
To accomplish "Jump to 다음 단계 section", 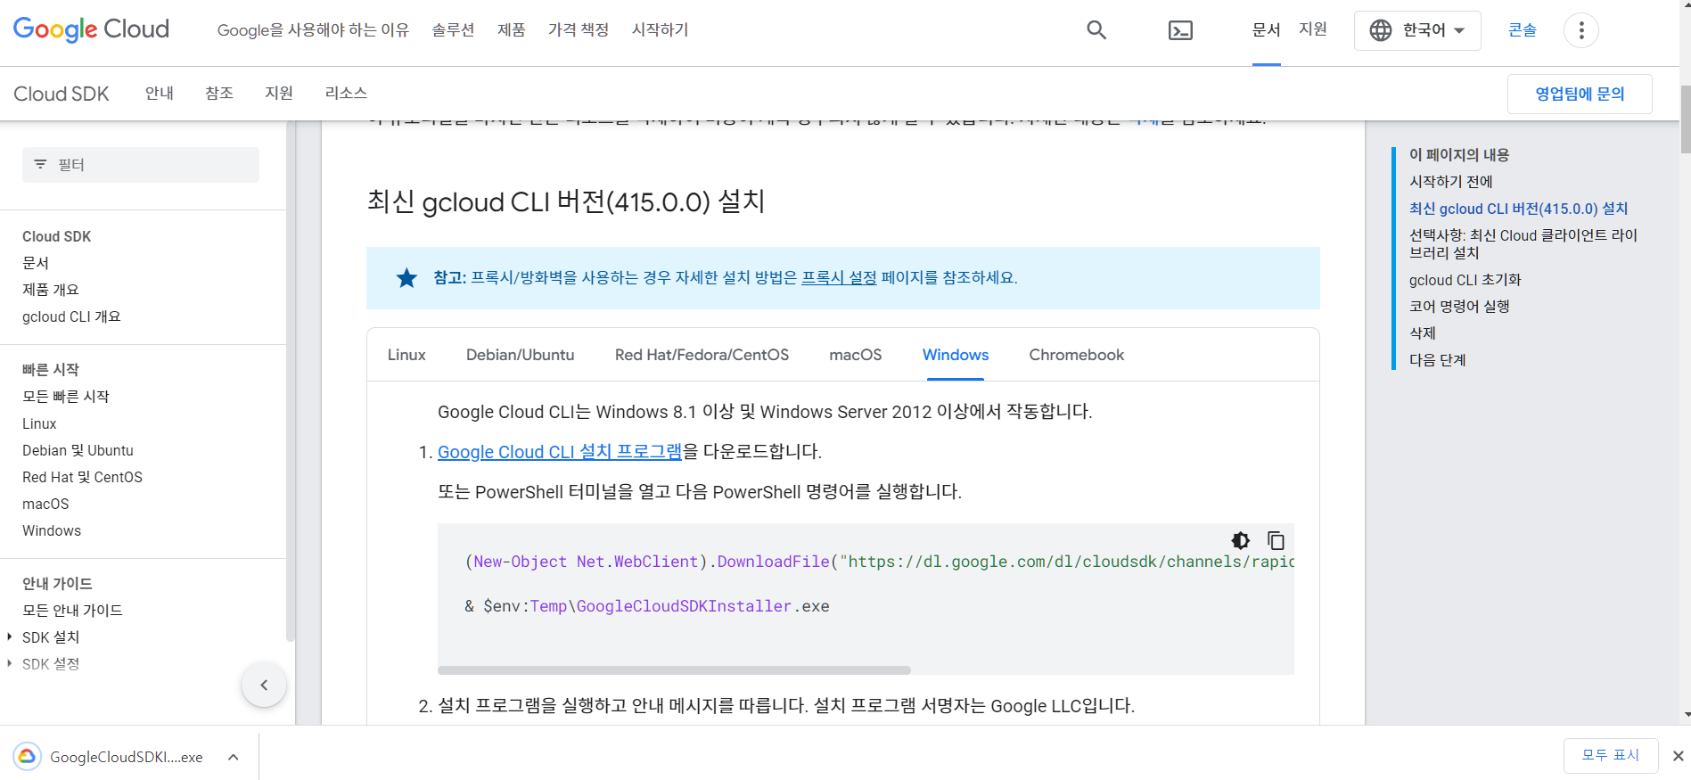I will (x=1437, y=360).
